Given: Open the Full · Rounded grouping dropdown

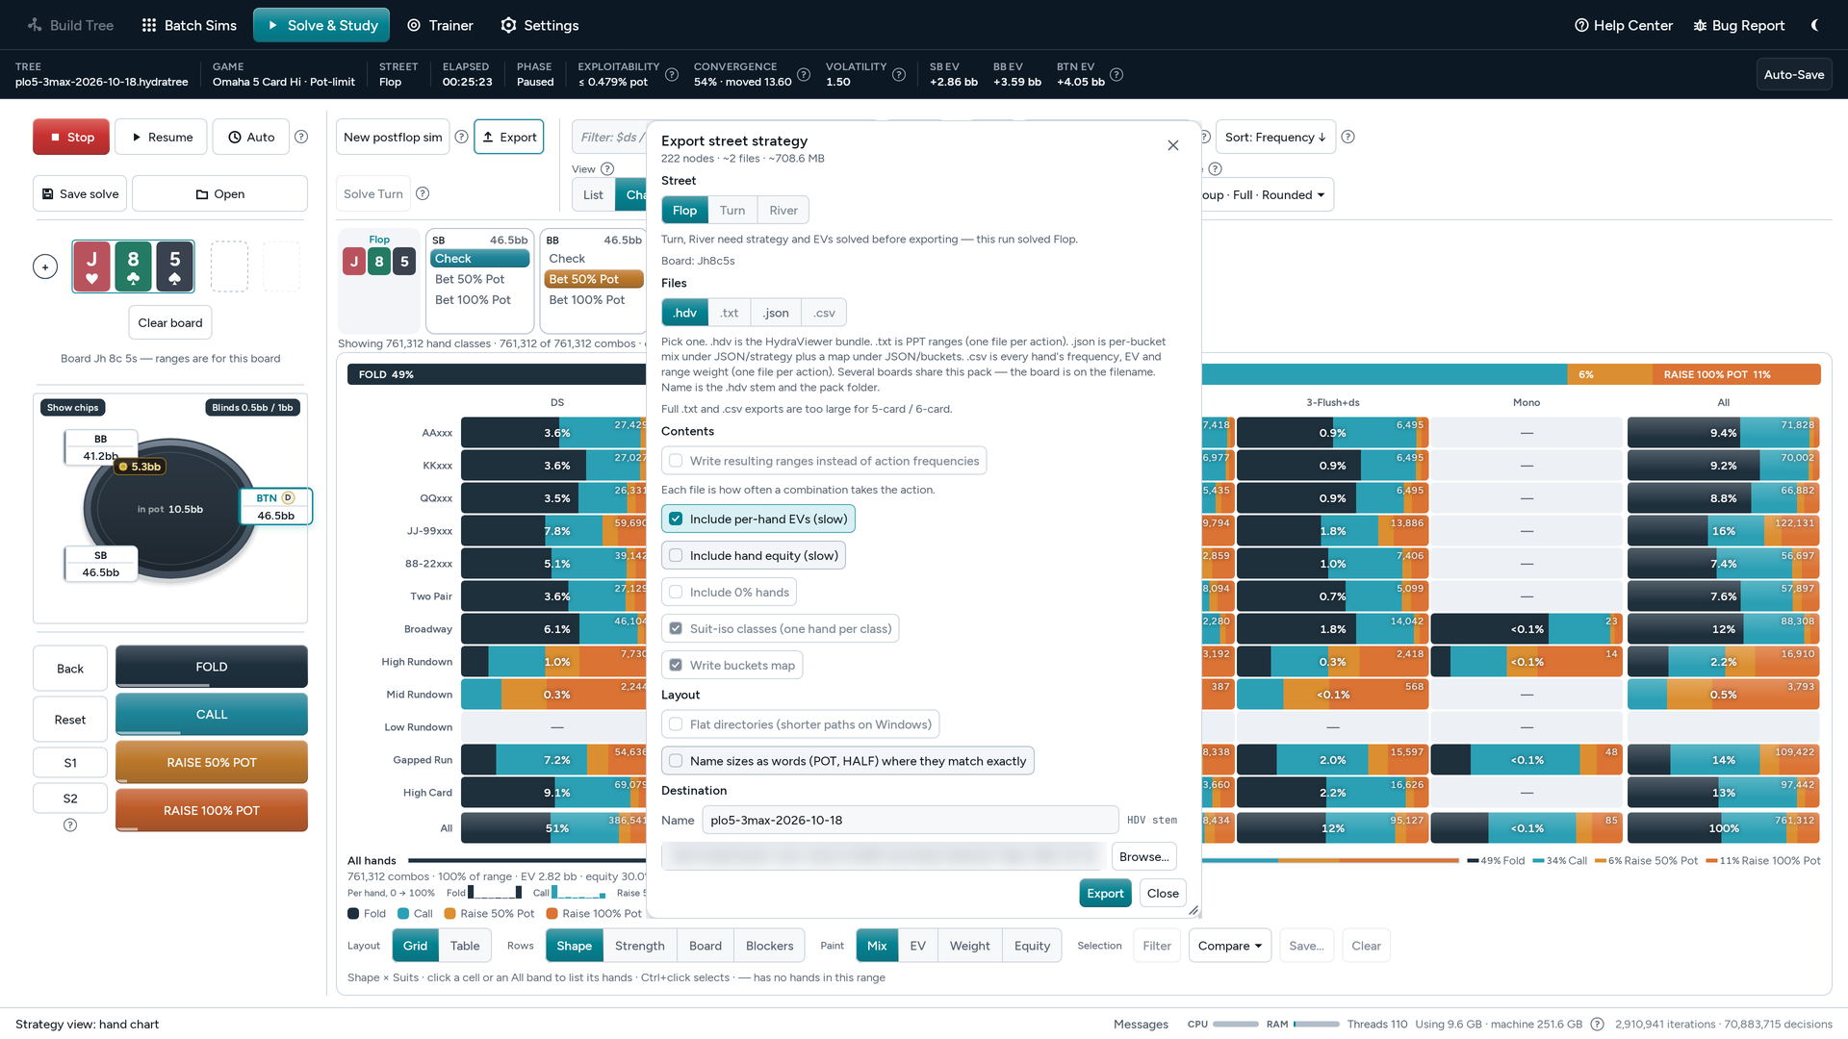Looking at the screenshot, I should coord(1268,194).
